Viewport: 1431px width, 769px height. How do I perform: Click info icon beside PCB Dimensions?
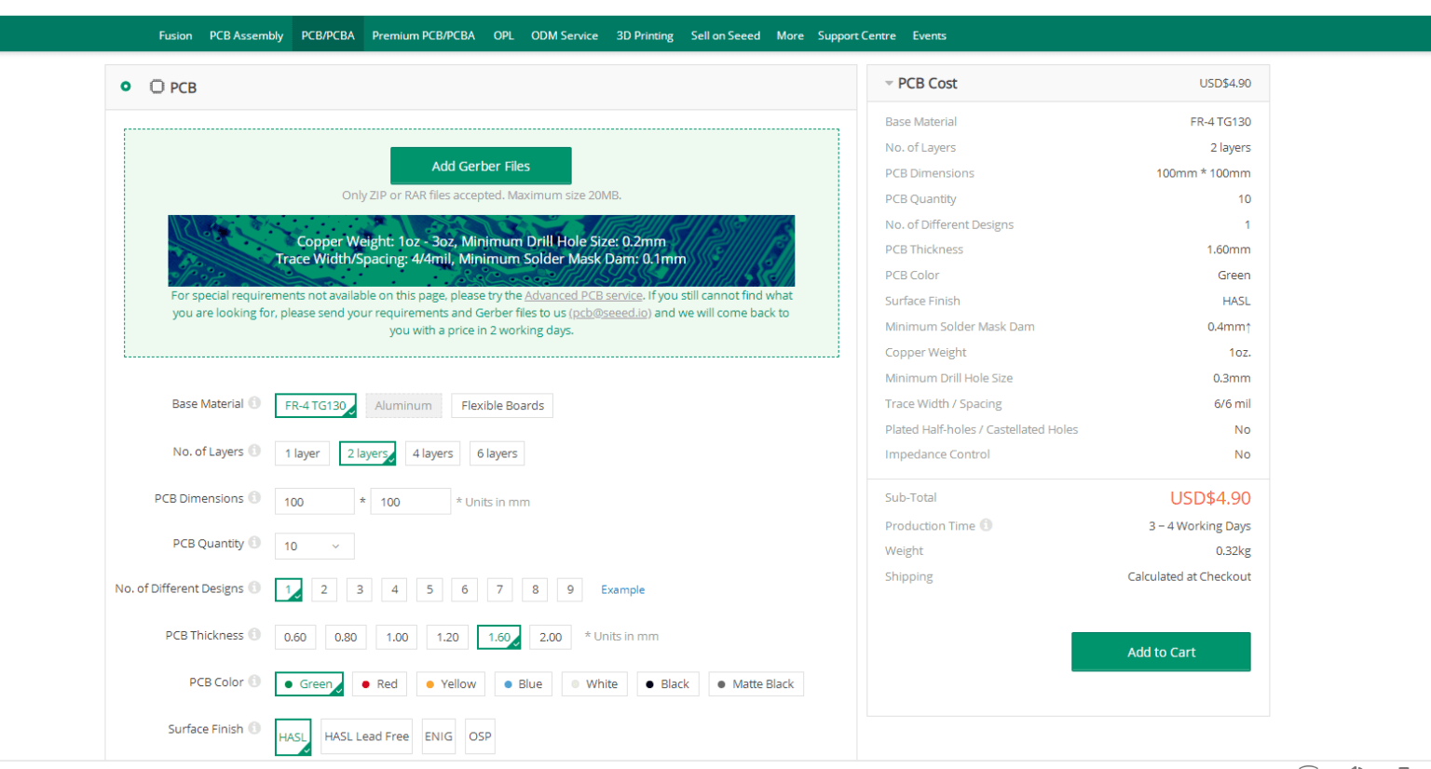point(254,498)
